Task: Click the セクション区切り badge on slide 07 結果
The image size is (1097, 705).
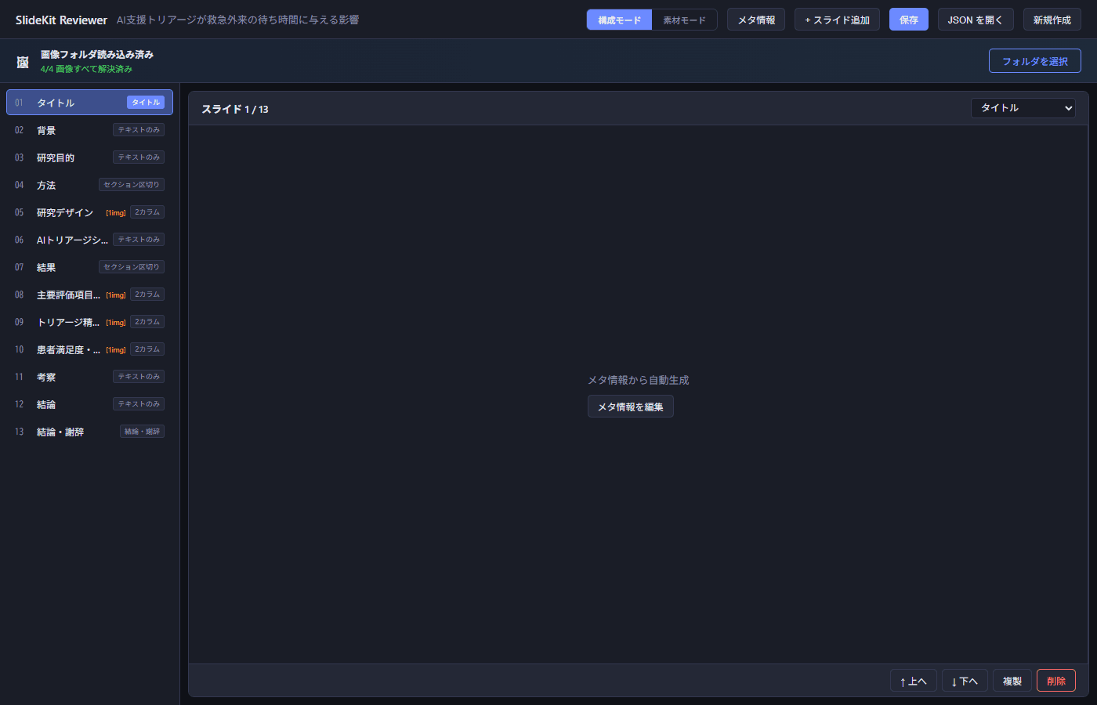Action: (132, 266)
